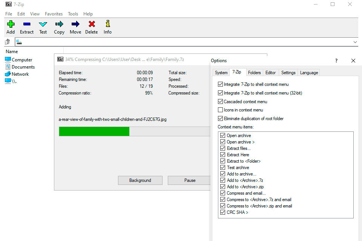The height and width of the screenshot is (241, 362).
Task: Switch to the Folders tab
Action: 255,73
